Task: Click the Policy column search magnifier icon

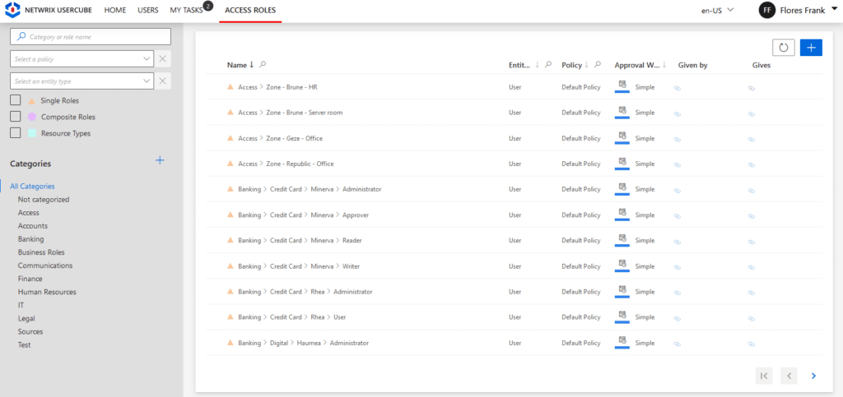Action: [x=598, y=65]
